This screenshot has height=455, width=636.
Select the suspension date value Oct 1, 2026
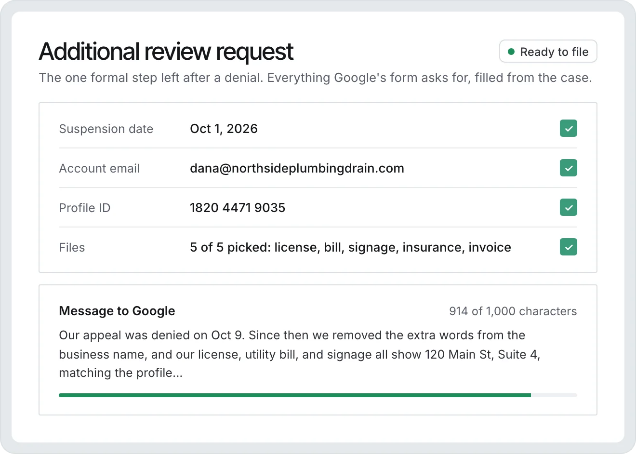224,129
